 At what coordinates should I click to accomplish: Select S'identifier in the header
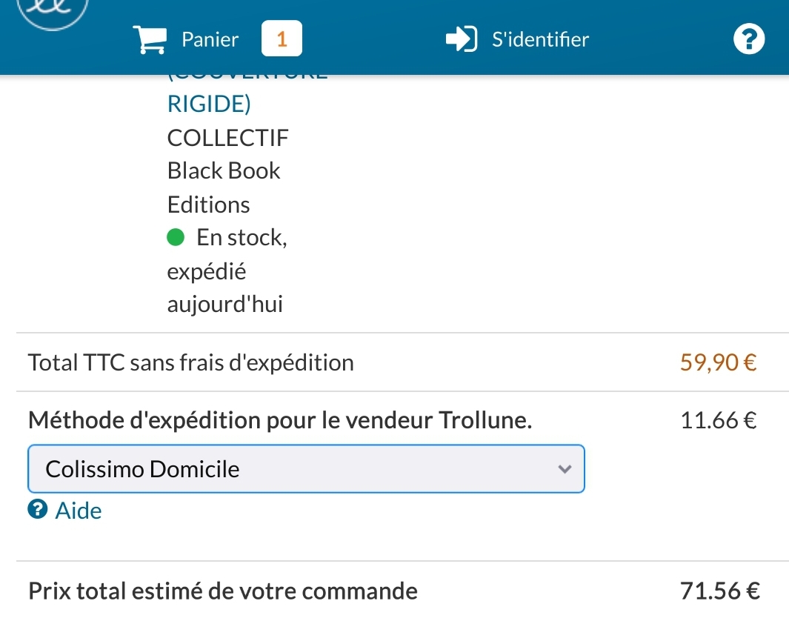pos(540,39)
